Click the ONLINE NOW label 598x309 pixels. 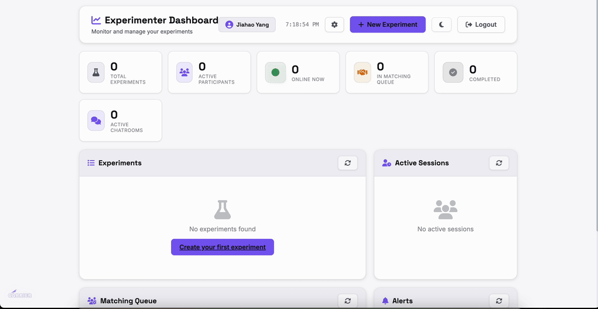[x=308, y=79]
